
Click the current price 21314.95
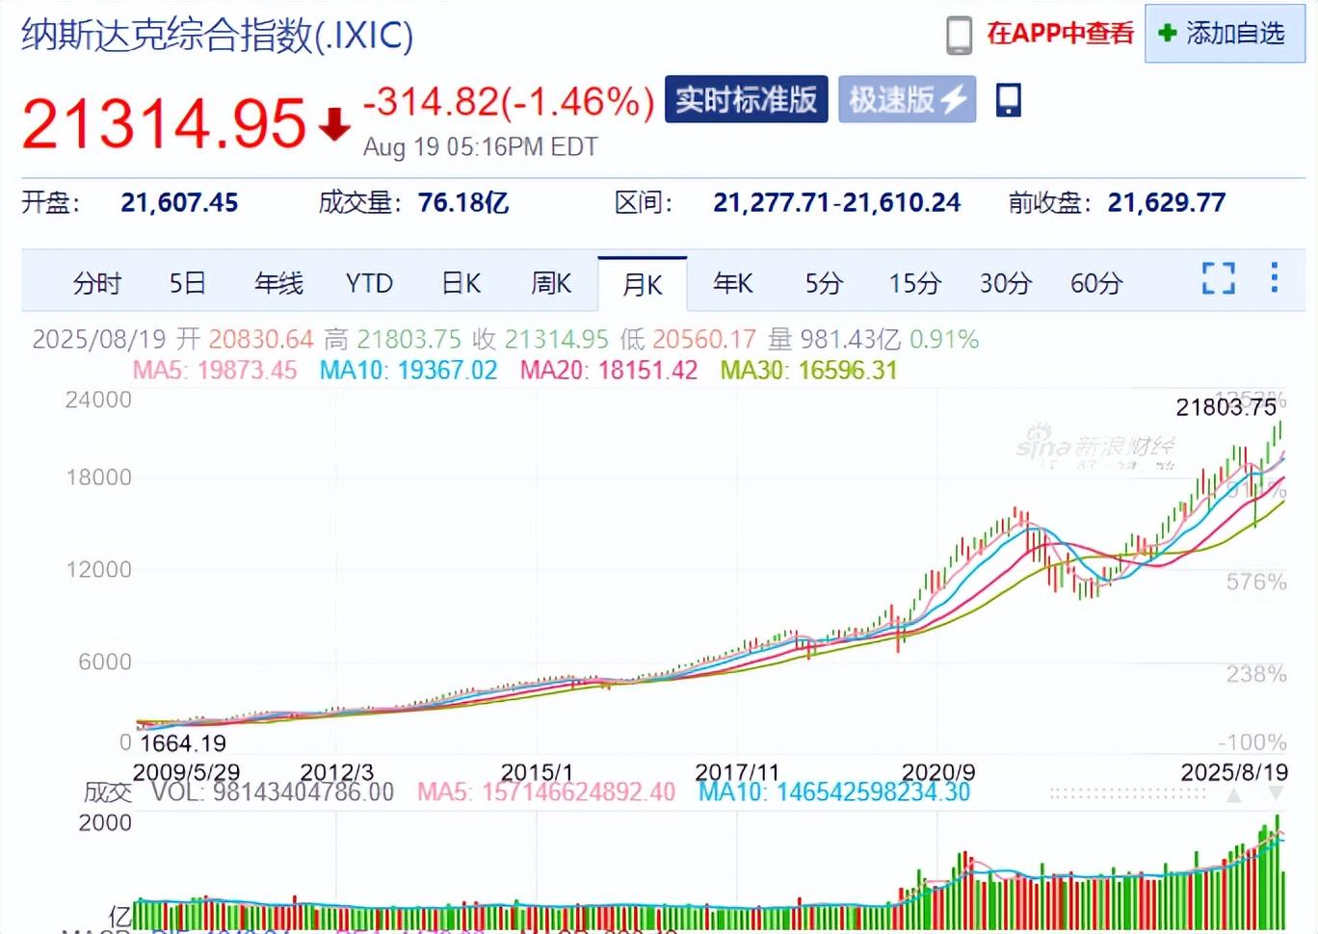pos(164,123)
